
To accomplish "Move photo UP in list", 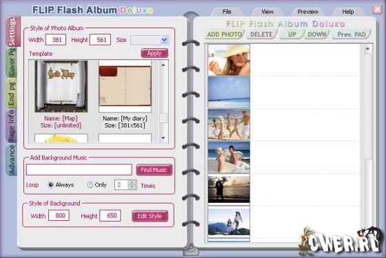I will 292,34.
